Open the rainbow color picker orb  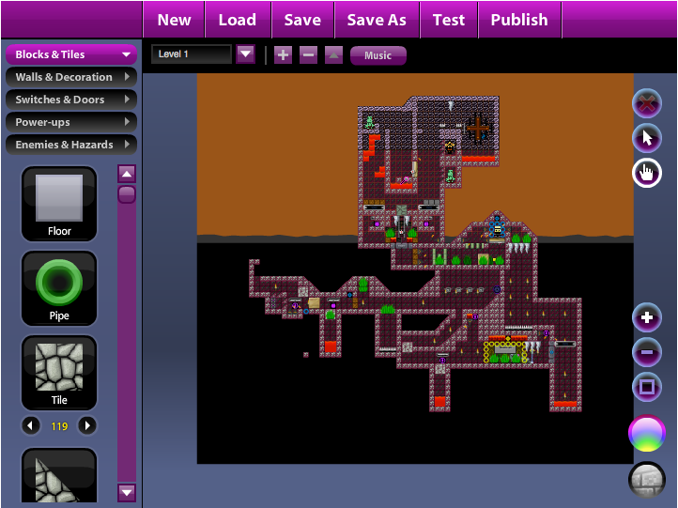click(647, 434)
